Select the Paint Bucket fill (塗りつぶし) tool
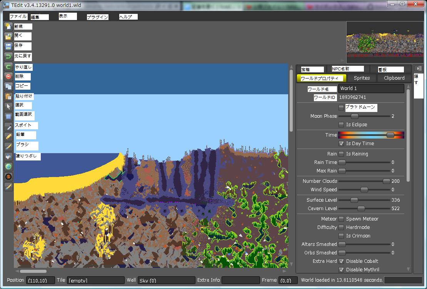427x289 pixels. tap(8, 156)
